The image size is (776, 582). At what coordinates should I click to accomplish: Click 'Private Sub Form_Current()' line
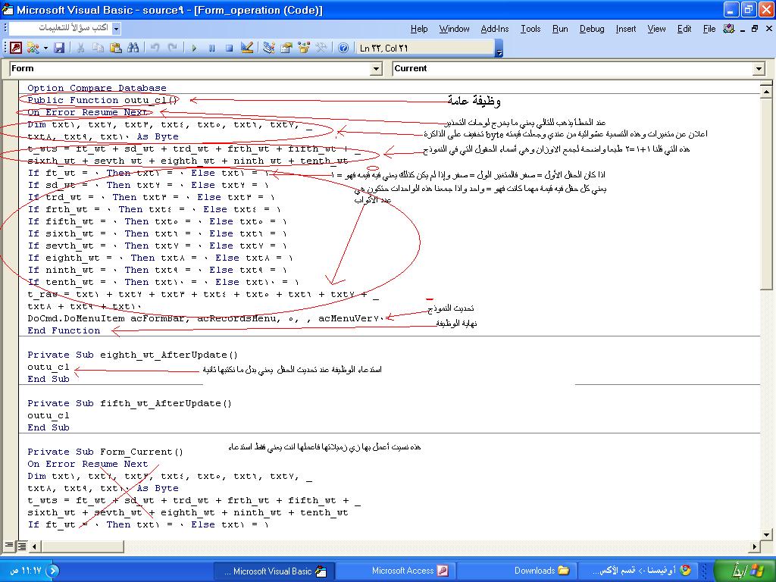[105, 452]
